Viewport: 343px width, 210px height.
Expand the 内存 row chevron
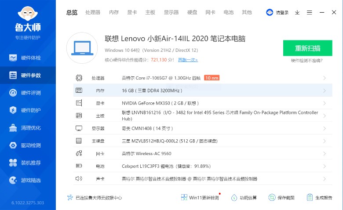click(325, 91)
